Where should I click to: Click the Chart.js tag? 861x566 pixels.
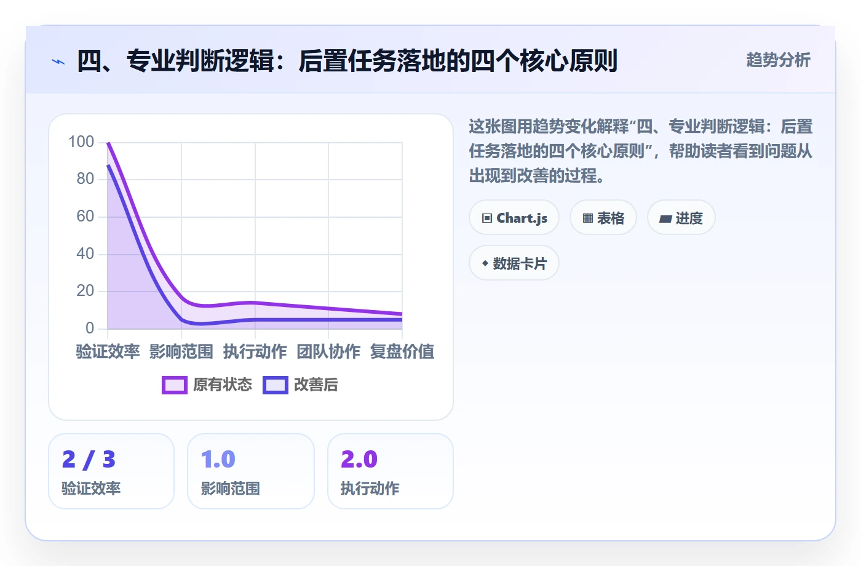tap(514, 218)
